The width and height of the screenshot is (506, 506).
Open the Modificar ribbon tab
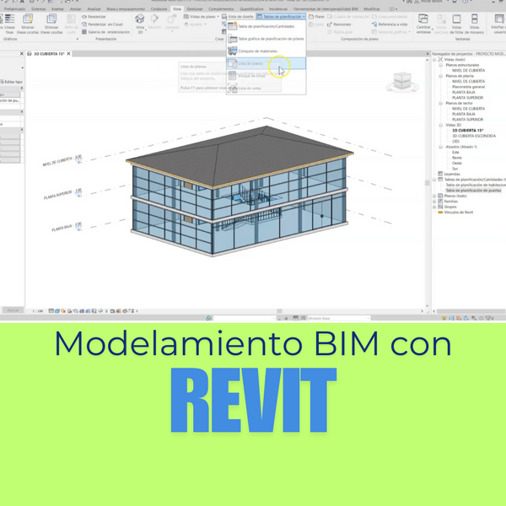point(372,8)
